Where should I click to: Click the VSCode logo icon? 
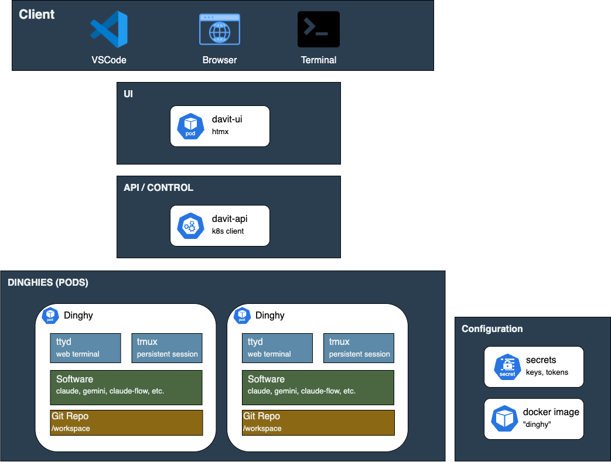tap(109, 29)
